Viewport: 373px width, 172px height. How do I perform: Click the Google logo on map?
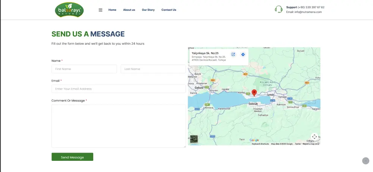254,140
